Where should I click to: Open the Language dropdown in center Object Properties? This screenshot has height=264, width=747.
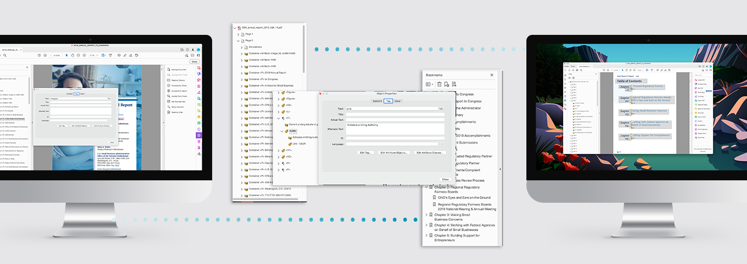(441, 144)
